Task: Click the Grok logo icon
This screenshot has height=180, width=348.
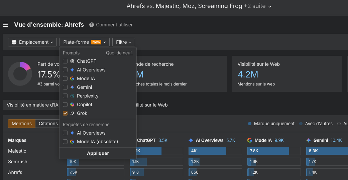Action: (72, 113)
